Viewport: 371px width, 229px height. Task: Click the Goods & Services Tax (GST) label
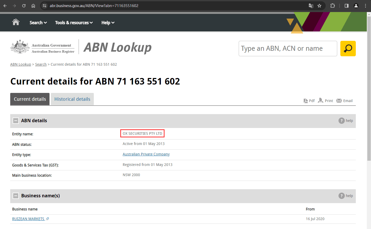pyautogui.click(x=35, y=165)
